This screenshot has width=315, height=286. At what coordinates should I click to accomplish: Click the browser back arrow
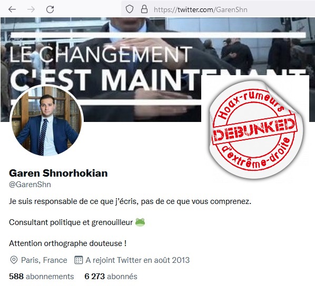[x=12, y=9]
